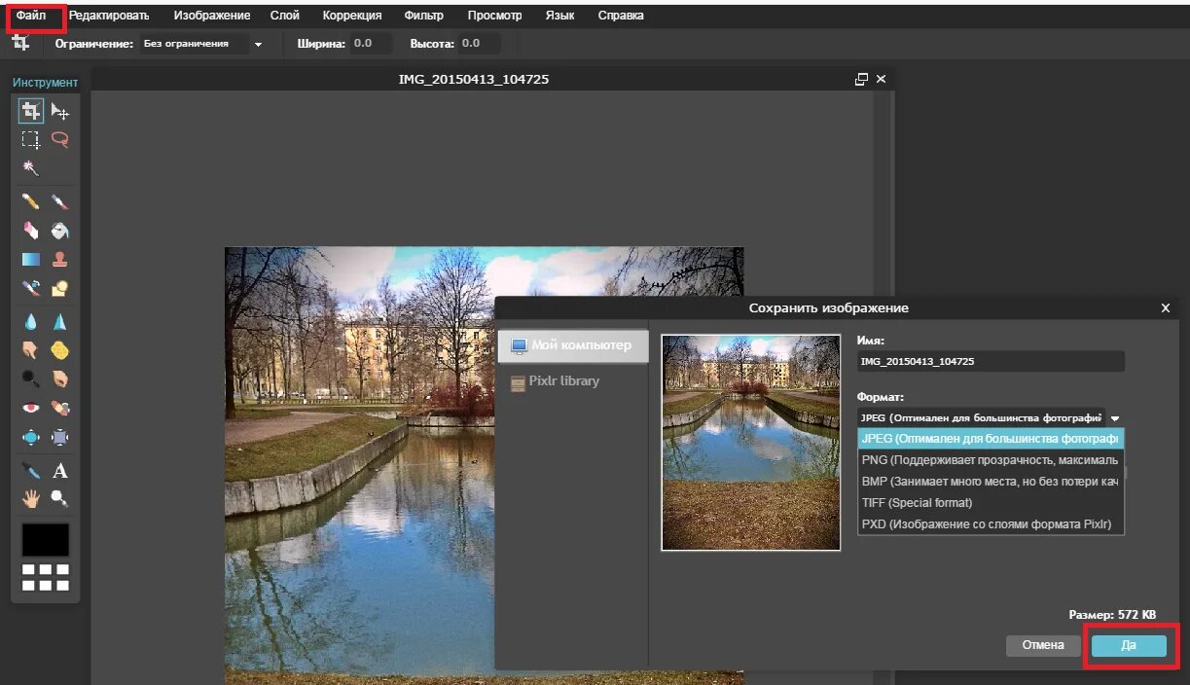Select the Text tool (A icon)

pyautogui.click(x=60, y=471)
